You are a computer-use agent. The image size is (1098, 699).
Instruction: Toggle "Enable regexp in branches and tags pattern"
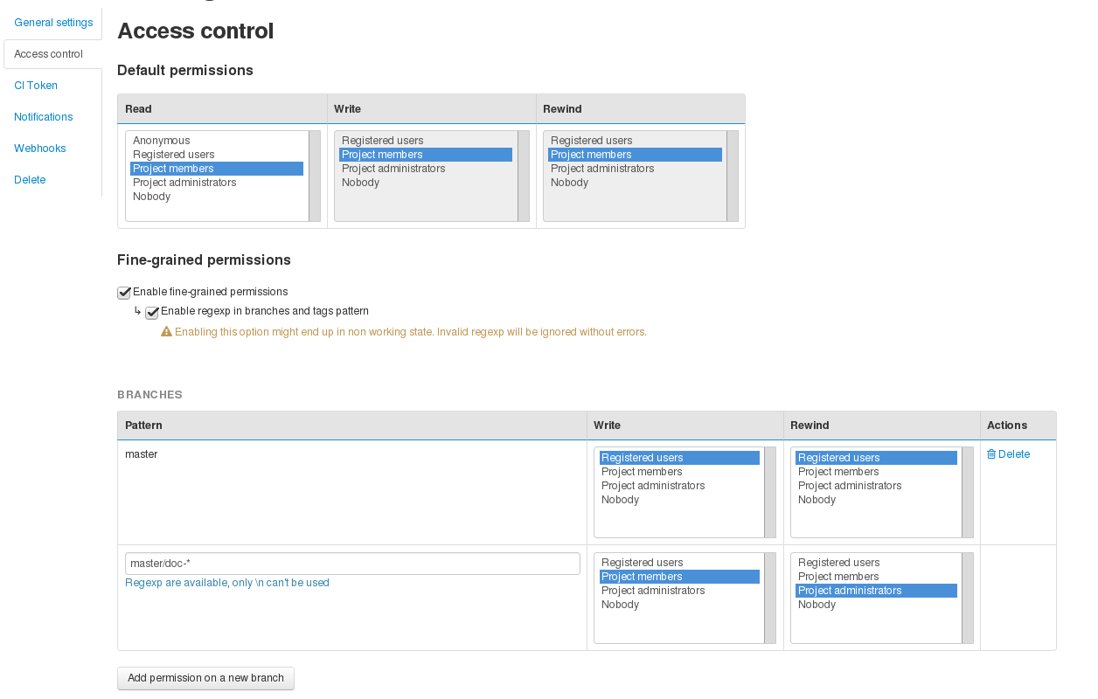[x=151, y=311]
